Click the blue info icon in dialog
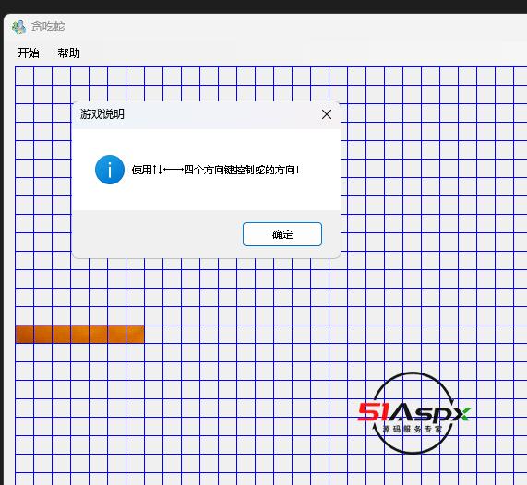The image size is (527, 485). pyautogui.click(x=110, y=170)
